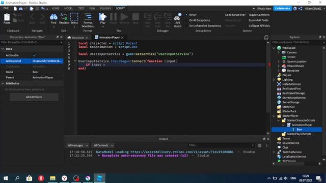This screenshot has height=183, width=326.
Task: Click the Undo arrow in quick toolbar
Action: pos(43,9)
